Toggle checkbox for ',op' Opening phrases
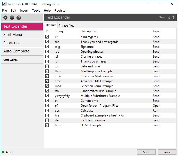Screen dimensions: 178x156 click(47, 52)
